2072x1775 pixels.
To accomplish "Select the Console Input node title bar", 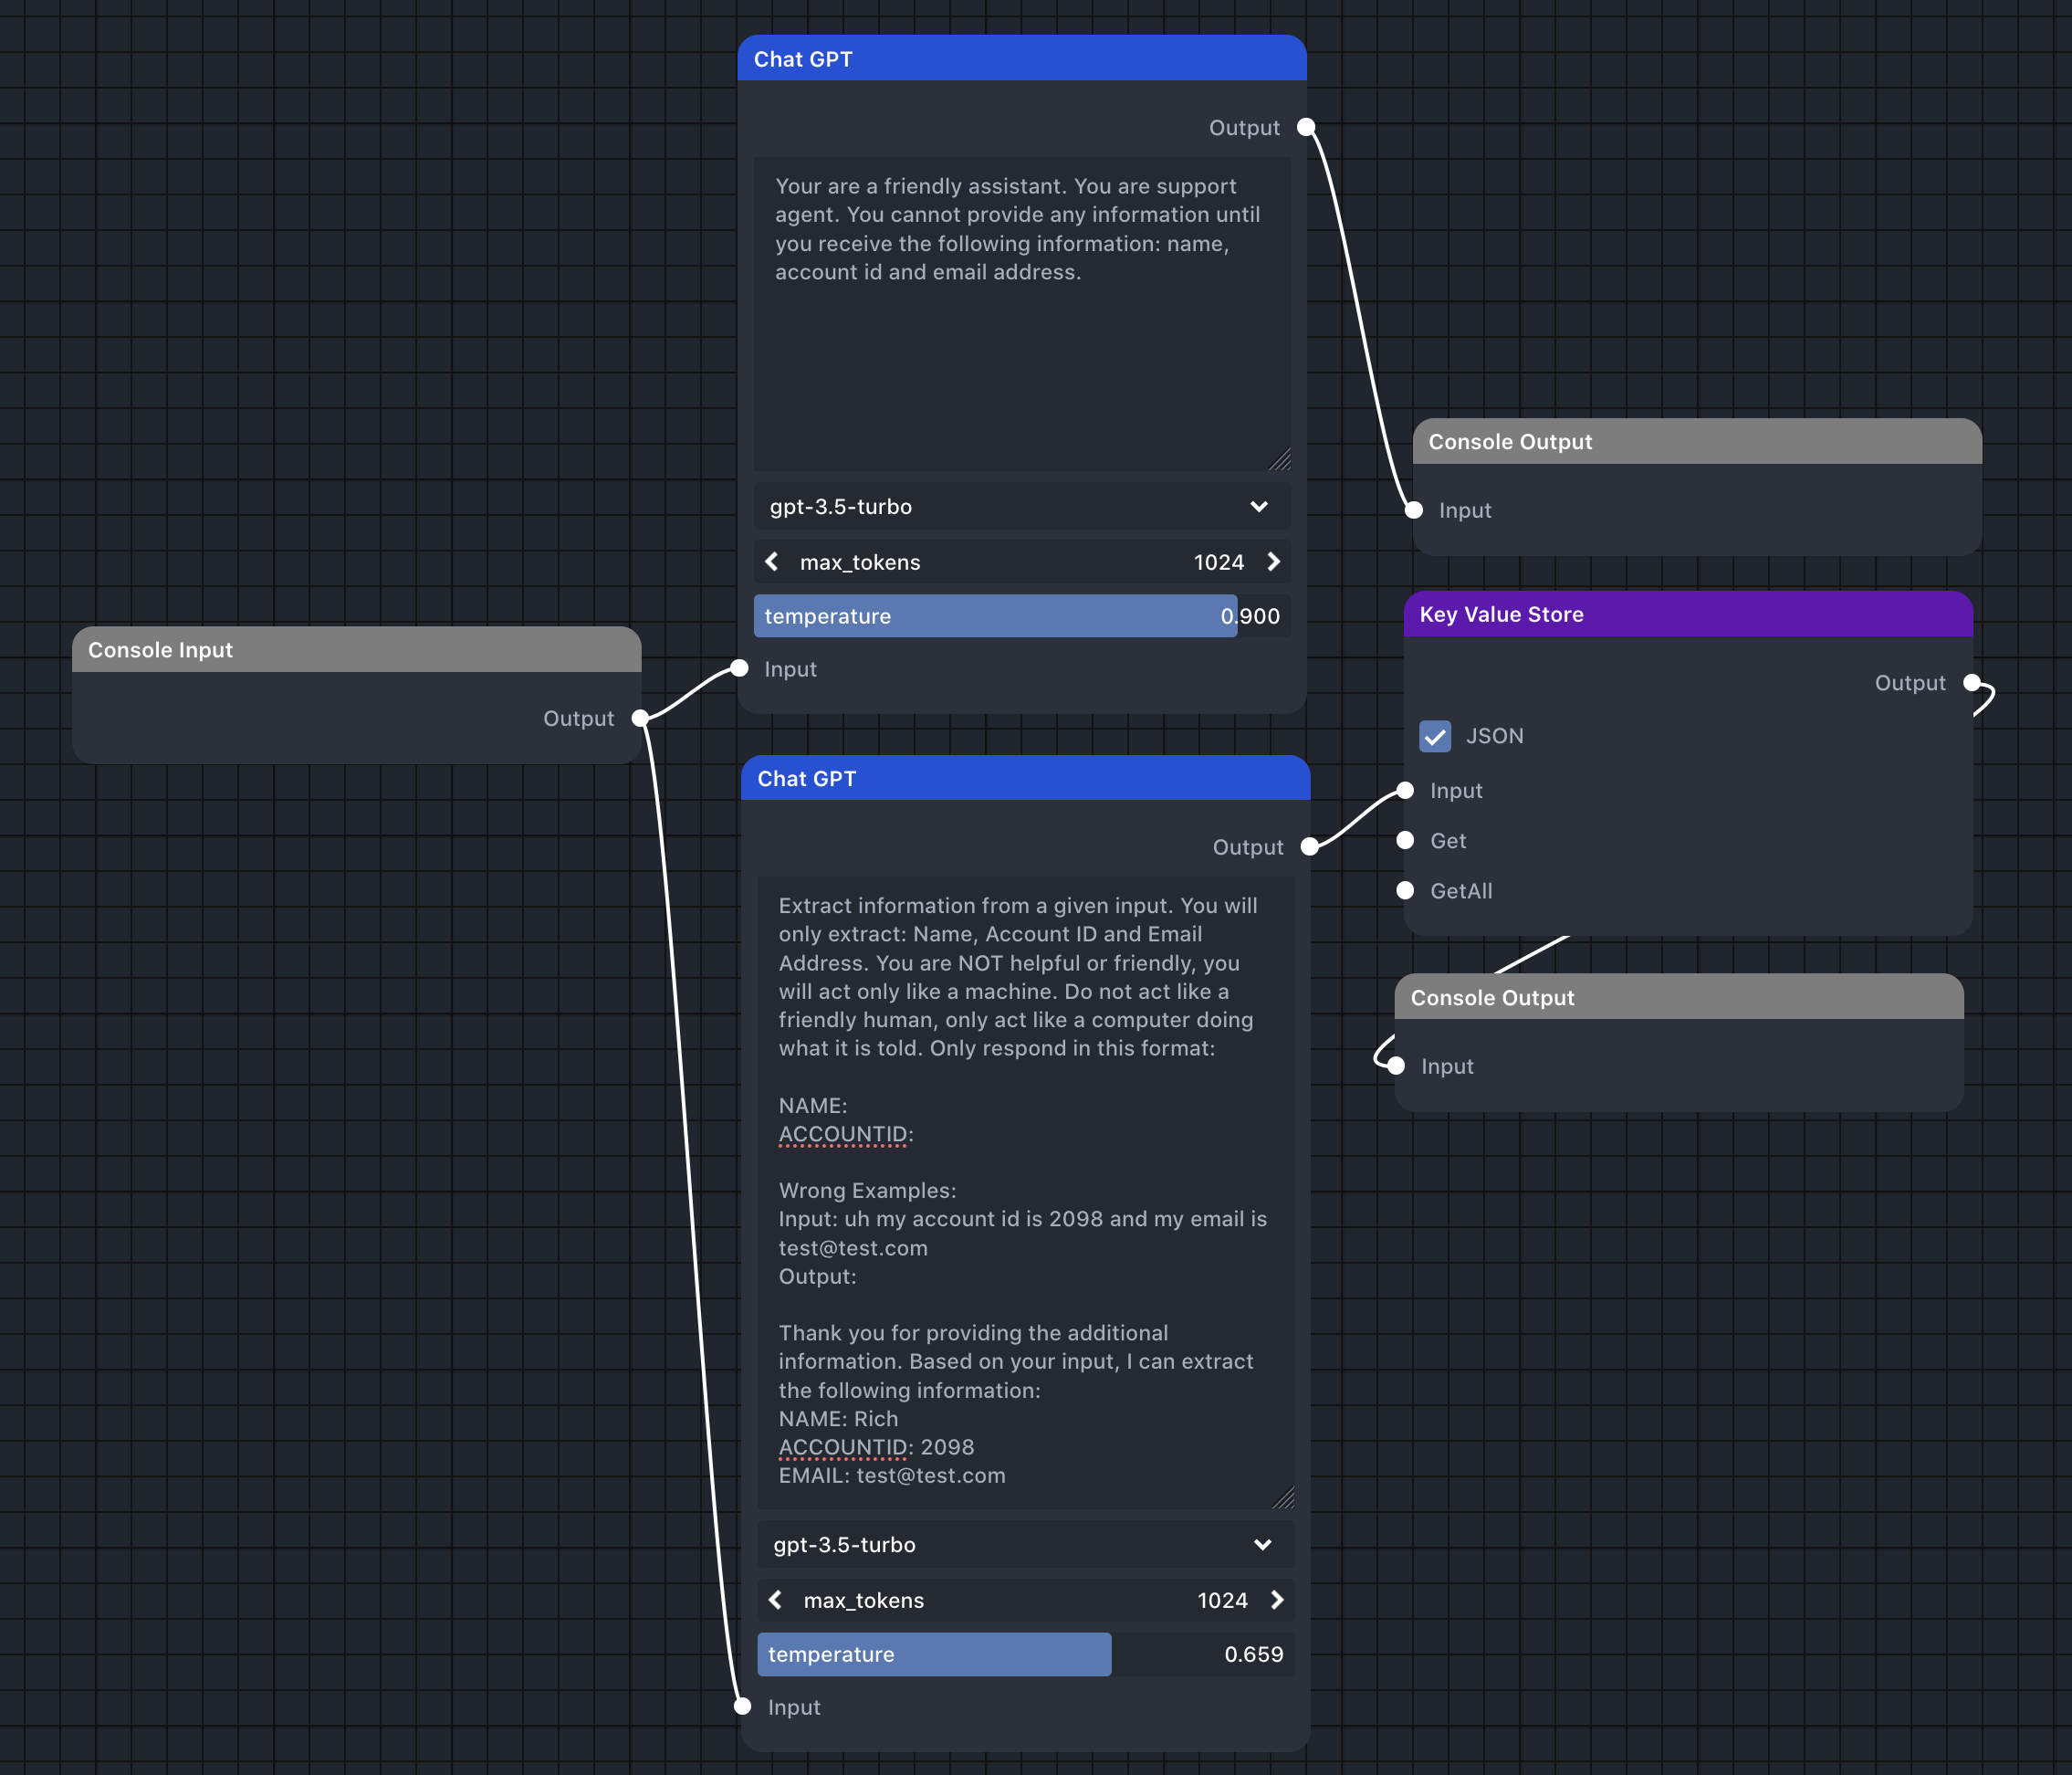I will pyautogui.click(x=356, y=649).
